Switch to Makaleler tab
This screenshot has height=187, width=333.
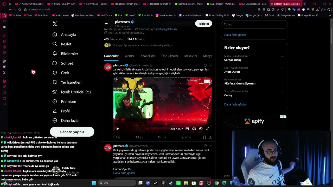pyautogui.click(x=191, y=56)
